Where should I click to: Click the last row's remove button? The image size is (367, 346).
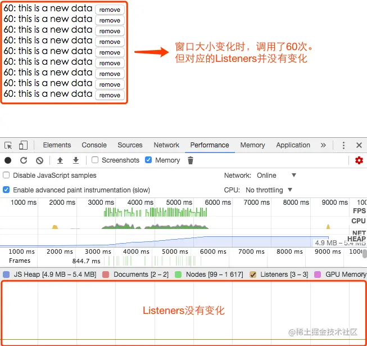point(110,95)
